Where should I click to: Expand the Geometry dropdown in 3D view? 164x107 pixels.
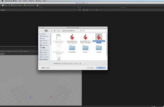(3, 51)
